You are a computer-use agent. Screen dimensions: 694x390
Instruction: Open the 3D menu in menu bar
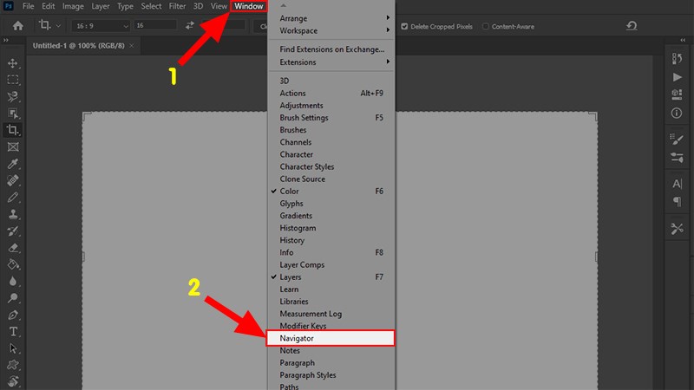coord(198,6)
